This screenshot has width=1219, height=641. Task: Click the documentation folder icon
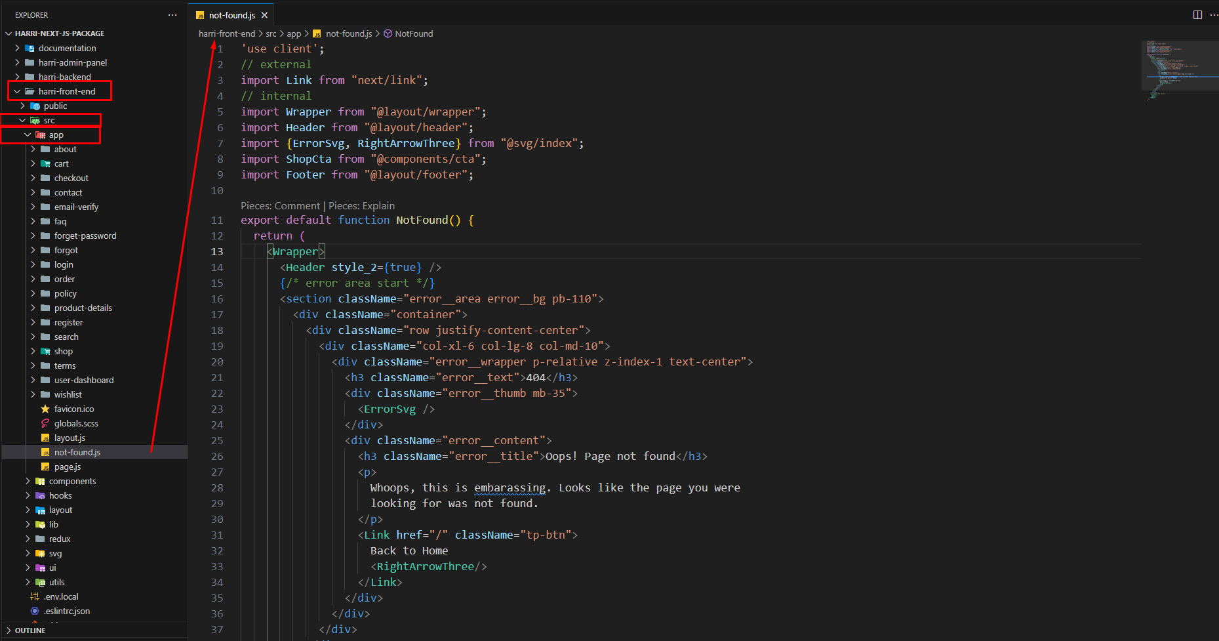[x=30, y=48]
